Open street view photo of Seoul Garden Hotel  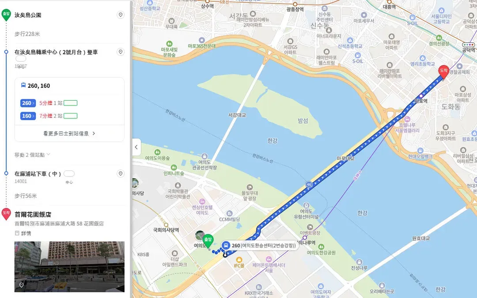tap(69, 267)
